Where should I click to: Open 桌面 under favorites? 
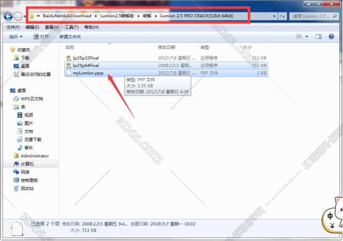25,66
